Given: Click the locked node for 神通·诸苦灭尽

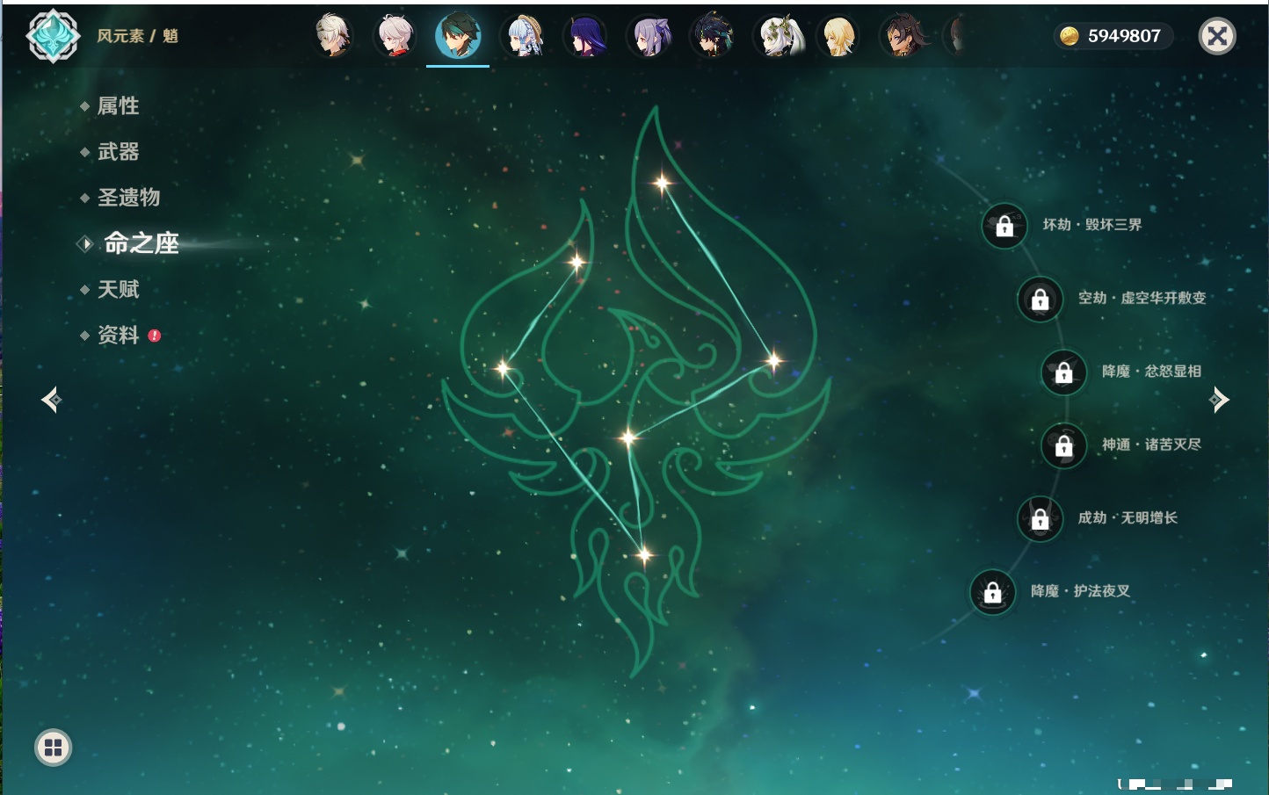Looking at the screenshot, I should 1063,445.
